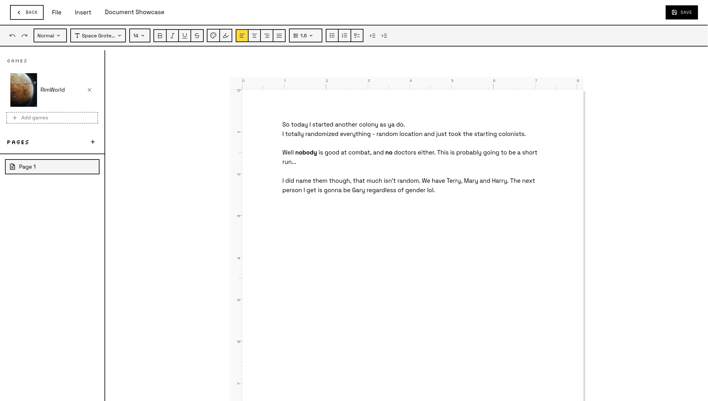Viewport: 708px width, 401px height.
Task: Insert a checklist
Action: tap(357, 35)
